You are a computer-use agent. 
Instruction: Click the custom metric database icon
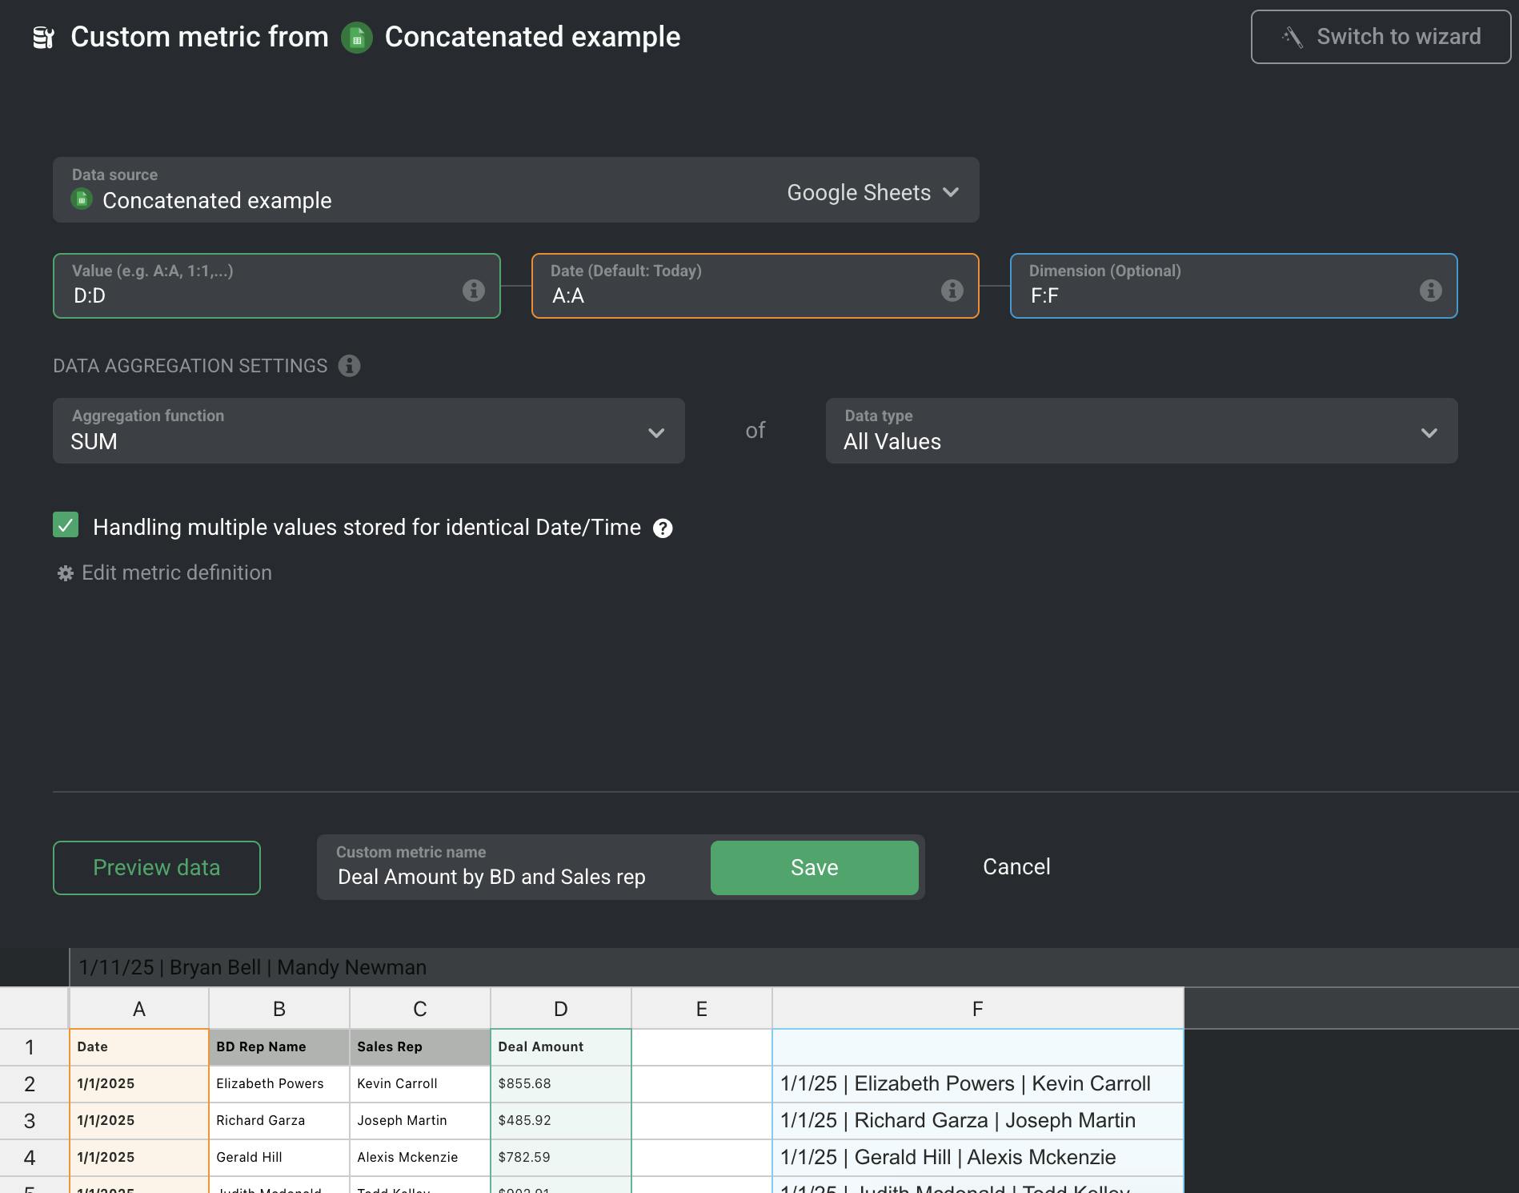click(x=43, y=38)
